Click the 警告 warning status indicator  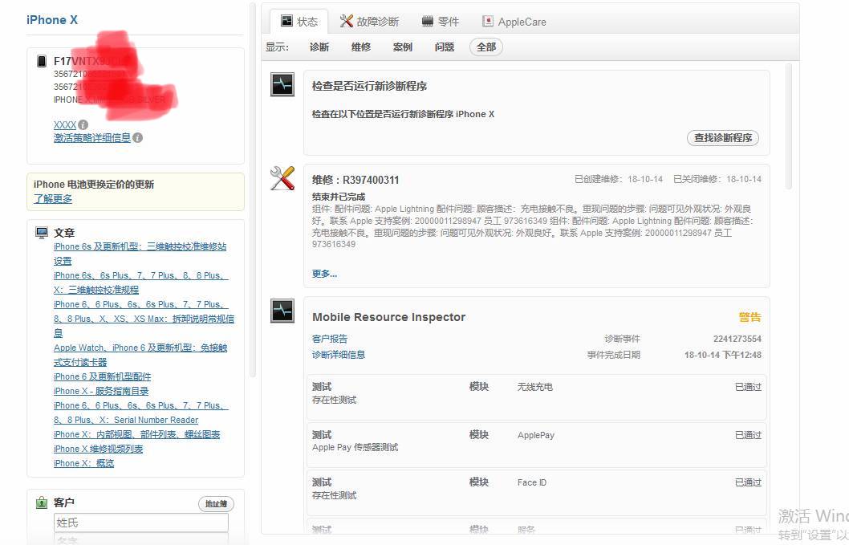pyautogui.click(x=749, y=317)
